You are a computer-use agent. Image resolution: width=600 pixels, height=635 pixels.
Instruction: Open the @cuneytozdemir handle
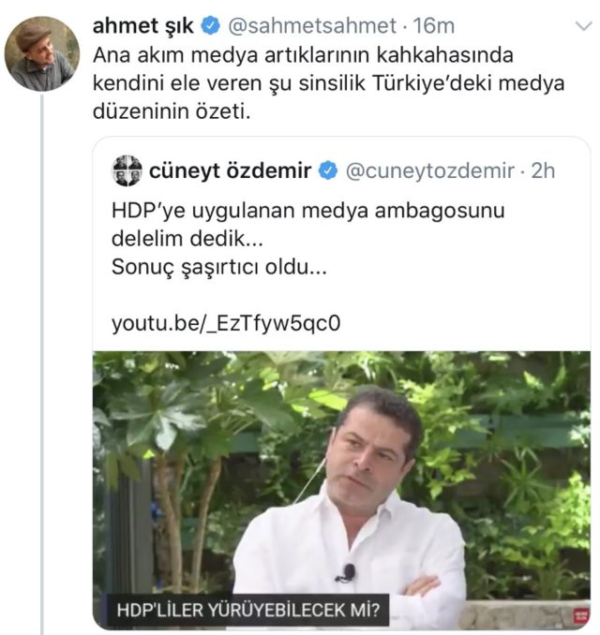429,170
